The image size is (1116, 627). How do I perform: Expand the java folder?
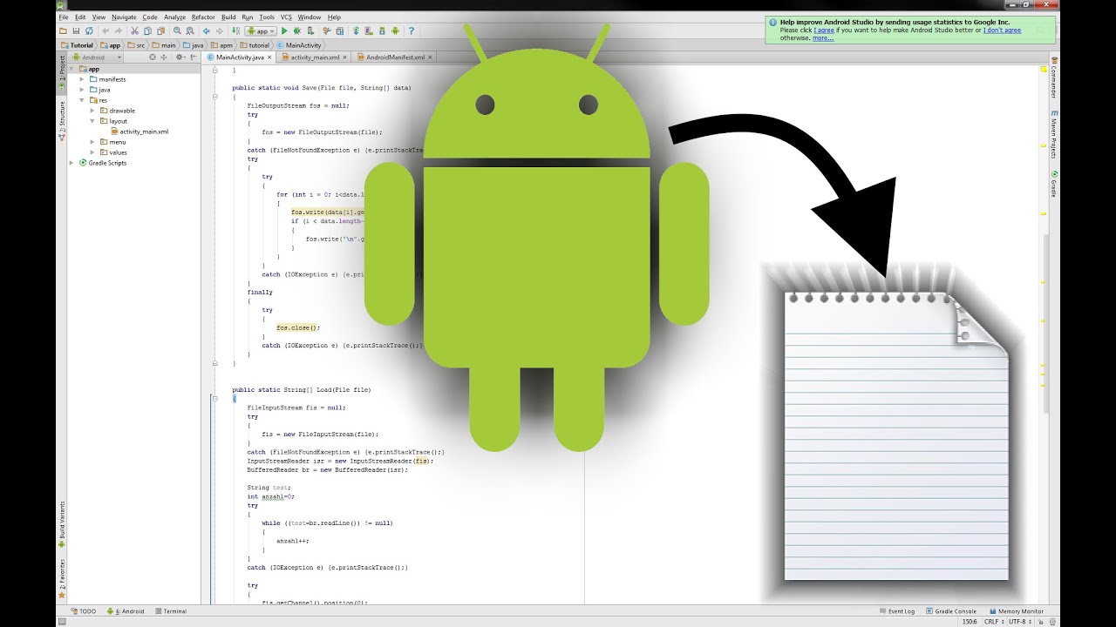(82, 90)
